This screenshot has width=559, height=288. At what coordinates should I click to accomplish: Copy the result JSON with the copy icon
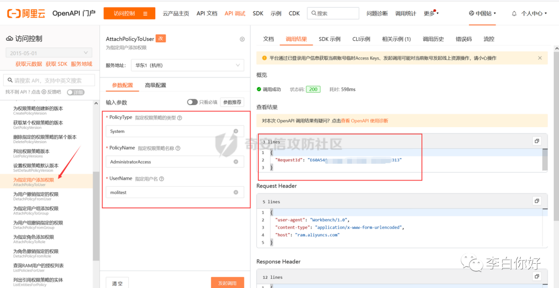[x=537, y=141]
